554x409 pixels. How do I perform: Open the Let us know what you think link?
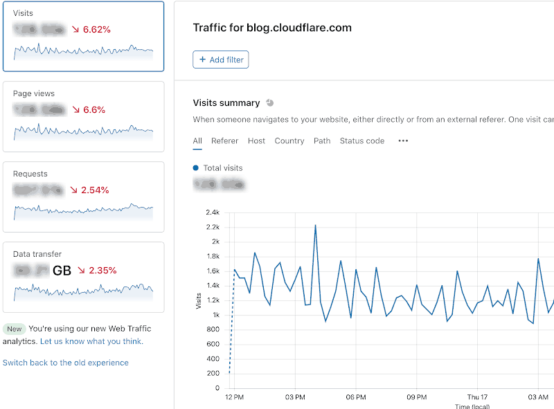point(91,341)
